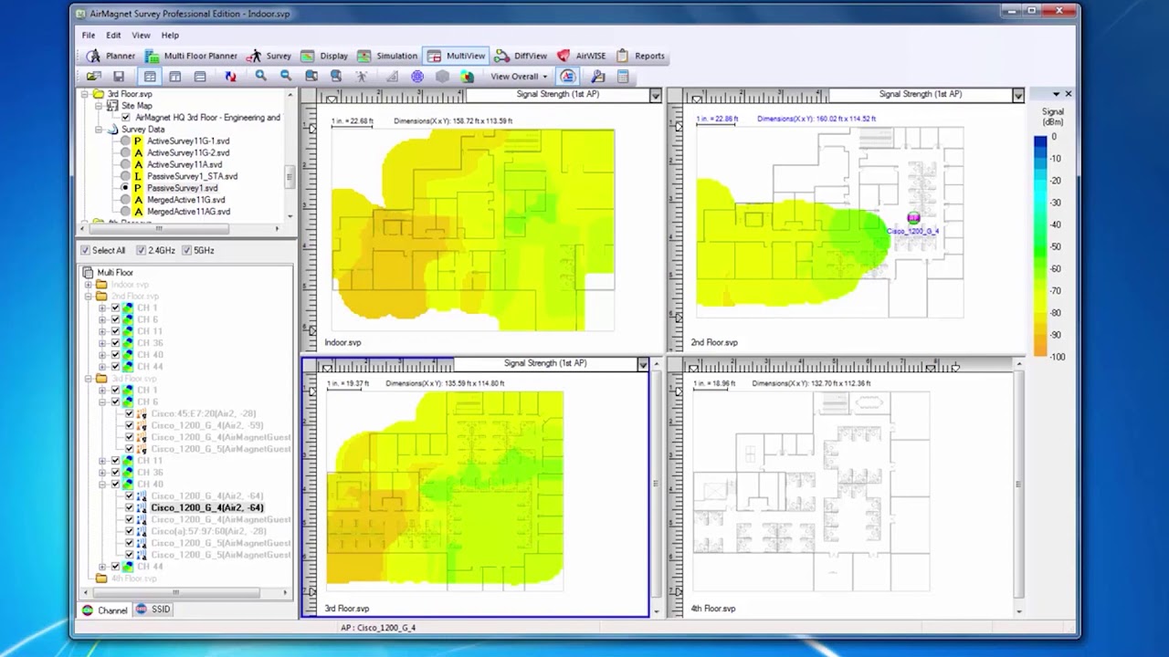
Task: Toggle the 2.4GHz checkbox
Action: tap(141, 250)
